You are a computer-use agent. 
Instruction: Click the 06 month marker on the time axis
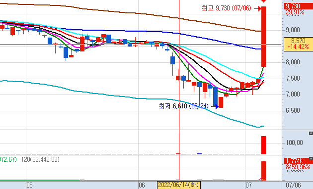(142, 185)
